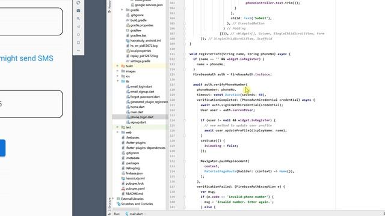385x216 pixels.
Task: Expand the build folder
Action: point(117,66)
